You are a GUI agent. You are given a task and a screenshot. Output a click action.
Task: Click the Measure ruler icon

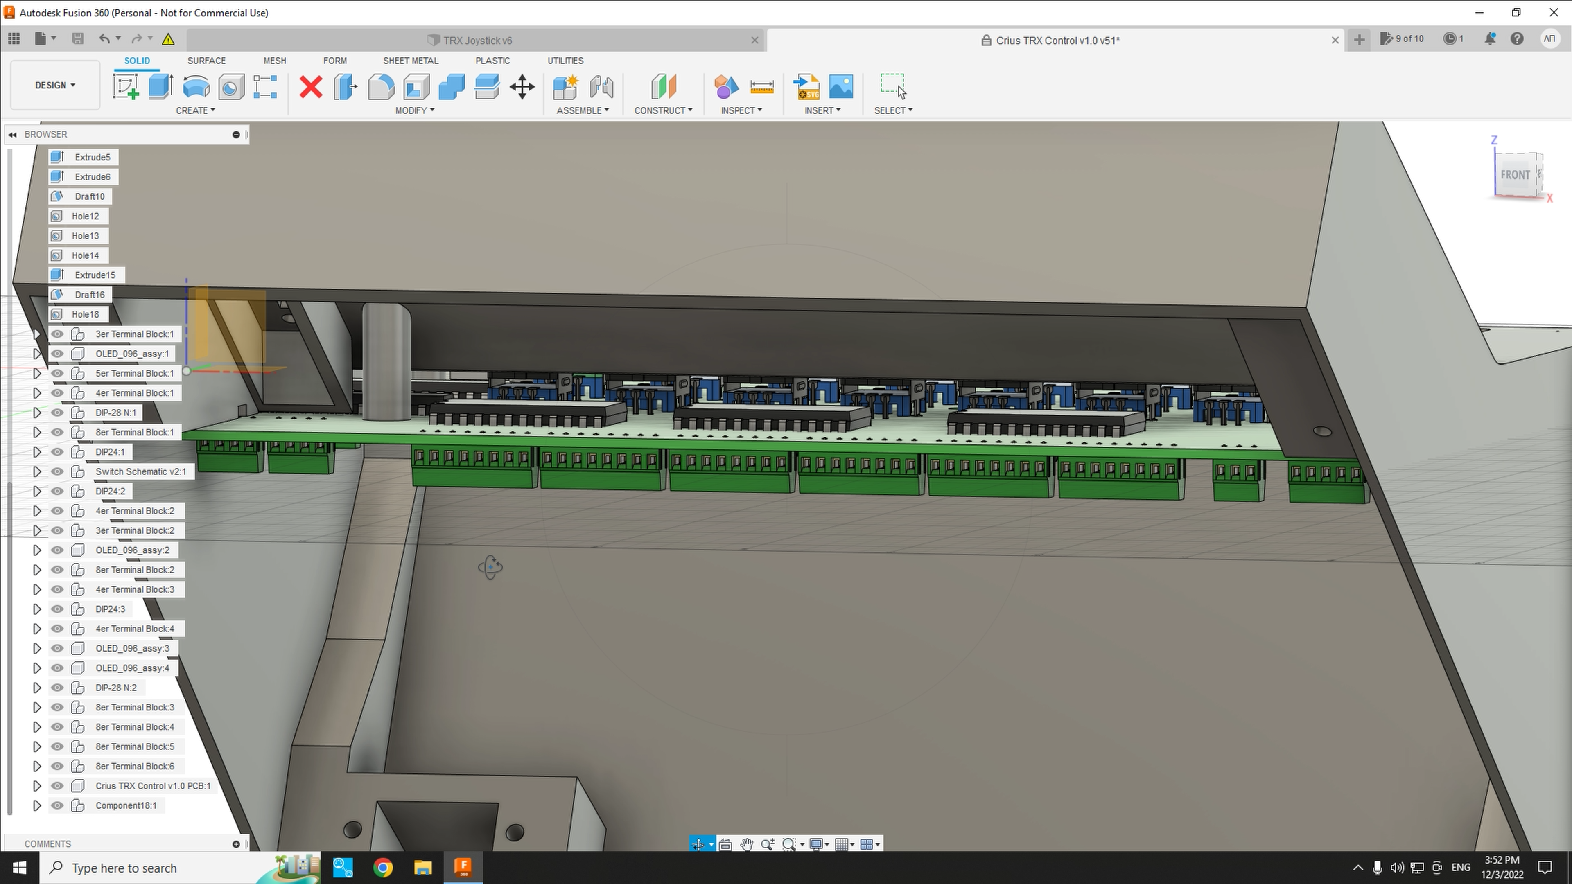761,87
